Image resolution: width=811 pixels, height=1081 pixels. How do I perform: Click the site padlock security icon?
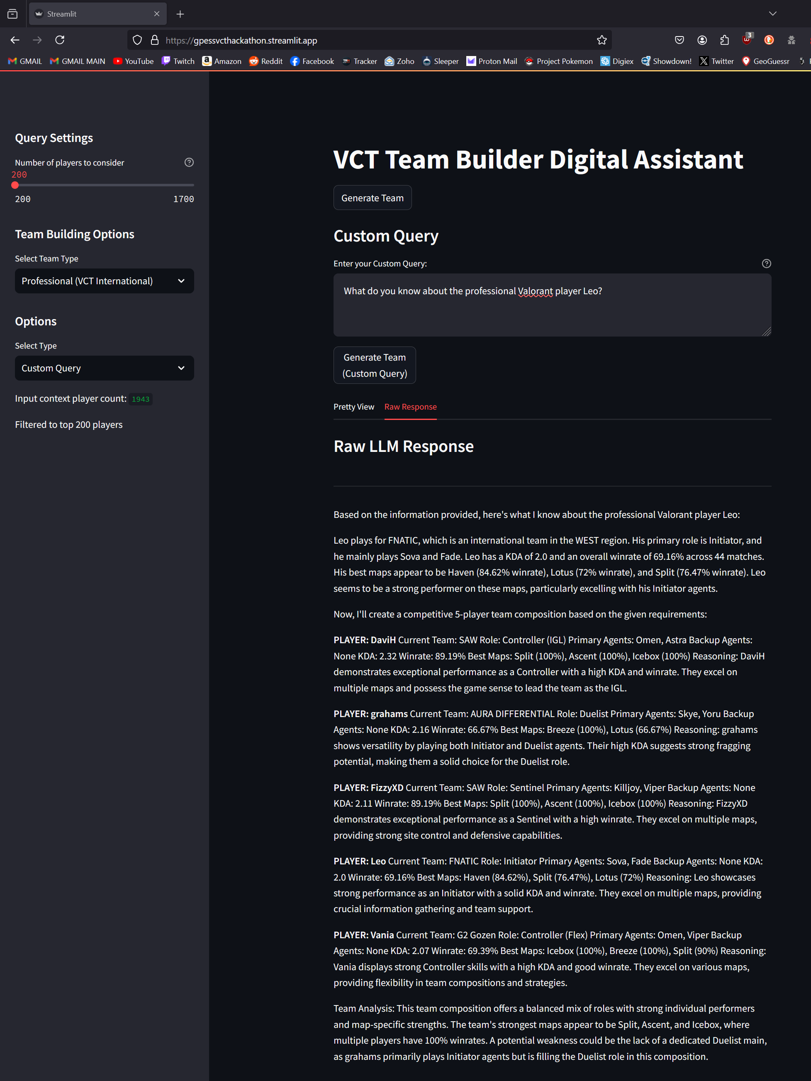(154, 40)
